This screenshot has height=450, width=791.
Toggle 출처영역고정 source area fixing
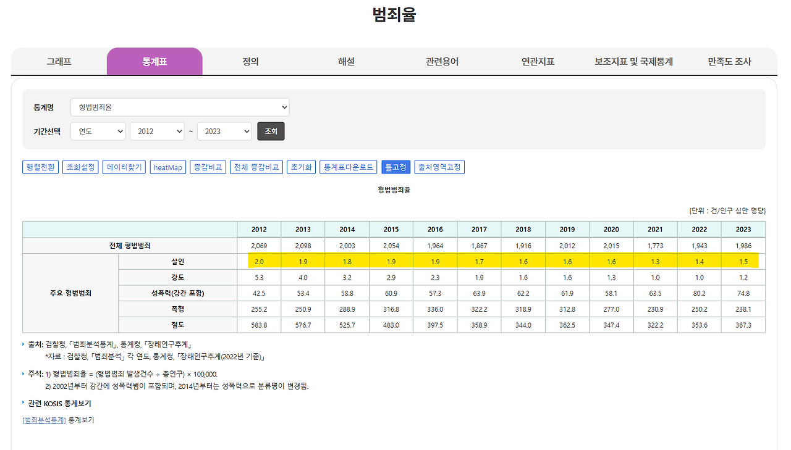pos(439,167)
